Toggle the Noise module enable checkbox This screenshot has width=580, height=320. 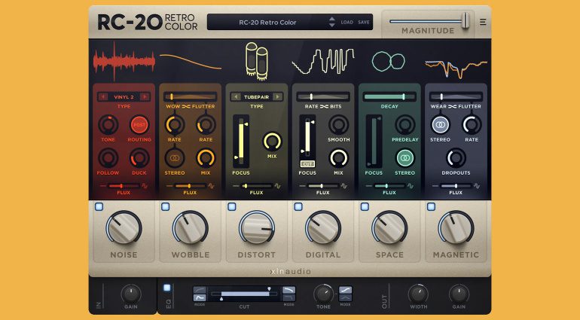coord(99,206)
